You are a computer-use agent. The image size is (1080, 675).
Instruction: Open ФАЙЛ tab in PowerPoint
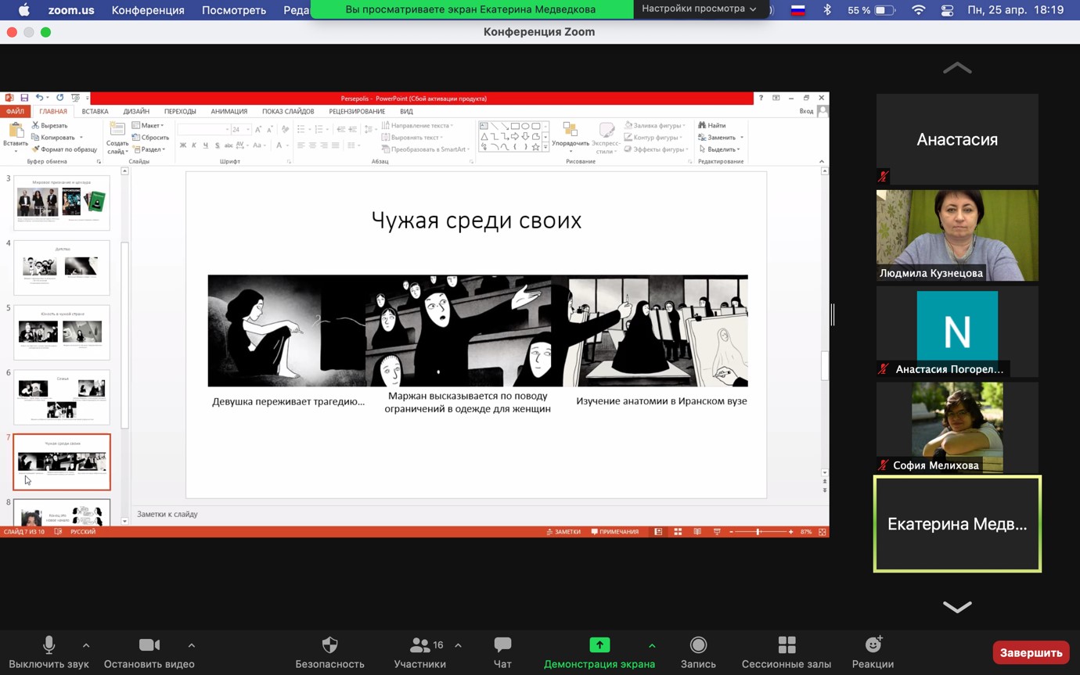[x=15, y=111]
